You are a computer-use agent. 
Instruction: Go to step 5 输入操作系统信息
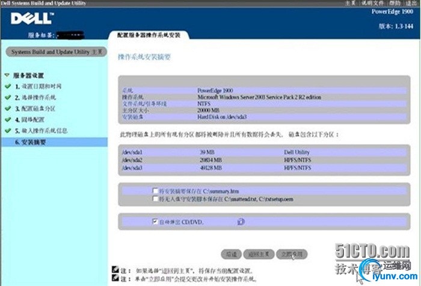click(41, 131)
